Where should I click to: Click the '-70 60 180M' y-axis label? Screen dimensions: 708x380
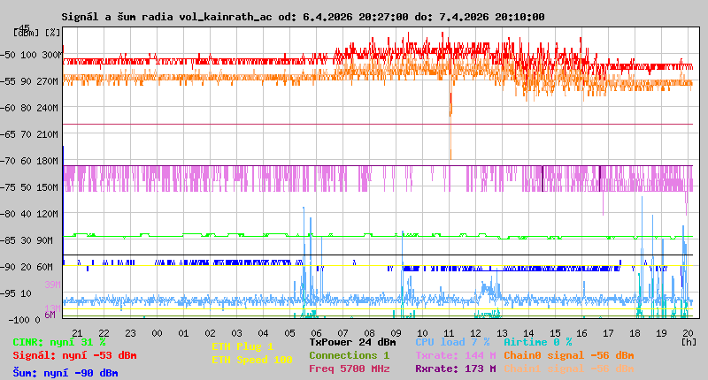click(x=30, y=161)
